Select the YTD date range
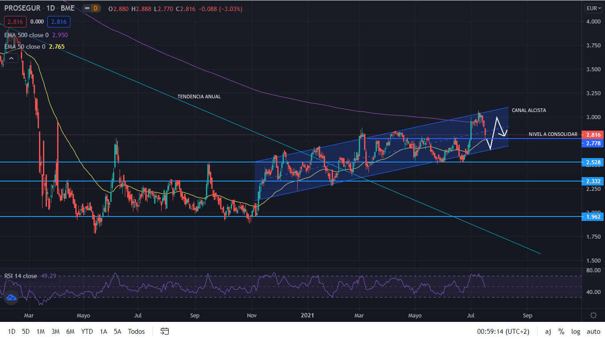 (x=87, y=331)
